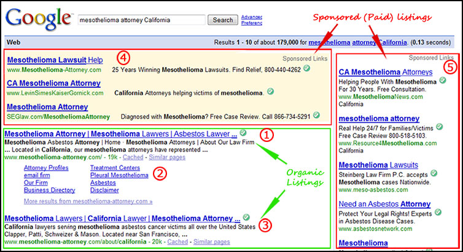Open Mesothelioma Attorney SEGlaw sponsored ad

tap(47, 107)
